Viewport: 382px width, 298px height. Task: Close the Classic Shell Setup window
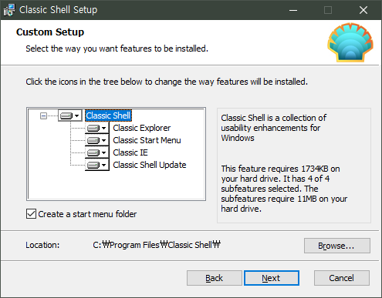click(363, 10)
